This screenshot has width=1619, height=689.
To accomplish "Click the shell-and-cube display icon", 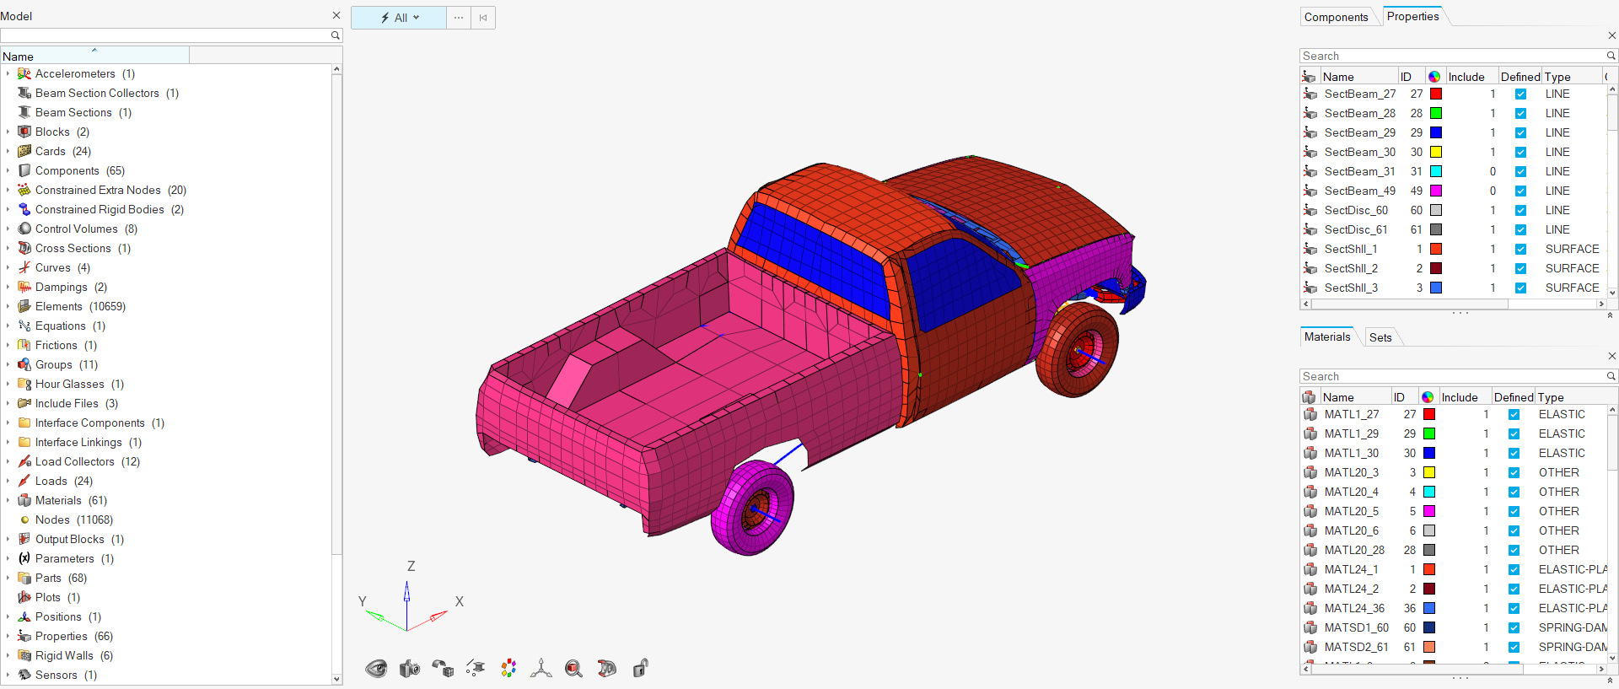I will pyautogui.click(x=443, y=669).
